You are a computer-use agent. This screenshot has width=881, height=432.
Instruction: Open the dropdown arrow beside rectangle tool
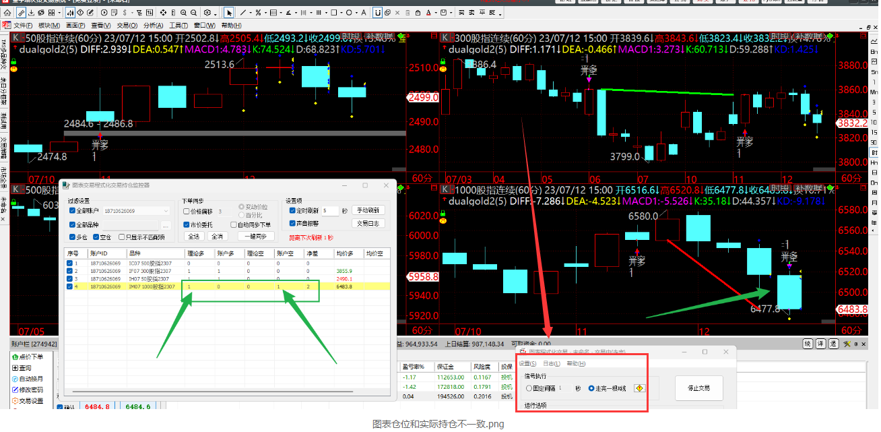click(x=341, y=12)
